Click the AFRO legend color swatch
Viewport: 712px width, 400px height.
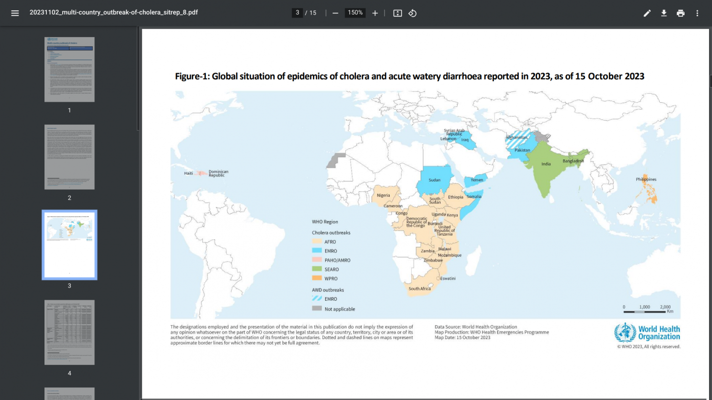tap(317, 242)
